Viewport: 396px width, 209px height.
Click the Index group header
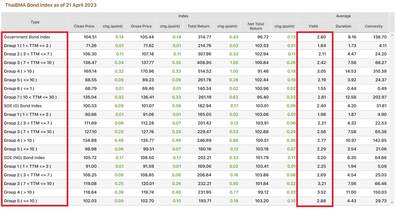183,16
